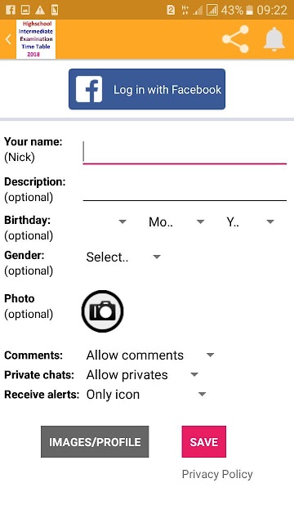Open notifications bell icon

[x=274, y=39]
